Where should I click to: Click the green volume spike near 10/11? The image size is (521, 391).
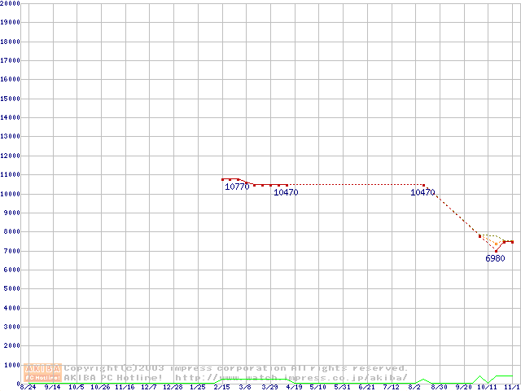click(x=480, y=377)
